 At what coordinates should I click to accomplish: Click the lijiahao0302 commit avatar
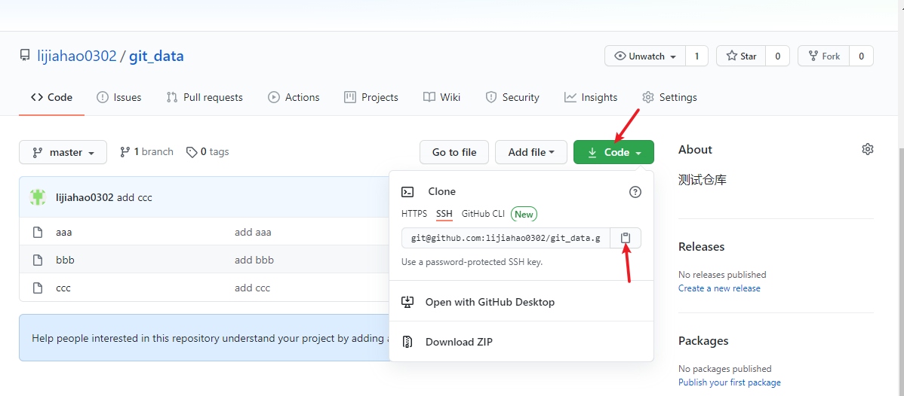(38, 197)
